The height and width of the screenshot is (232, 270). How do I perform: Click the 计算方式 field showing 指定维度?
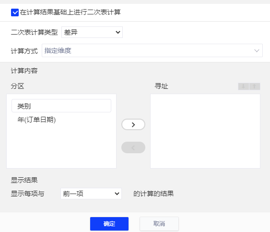[152, 50]
